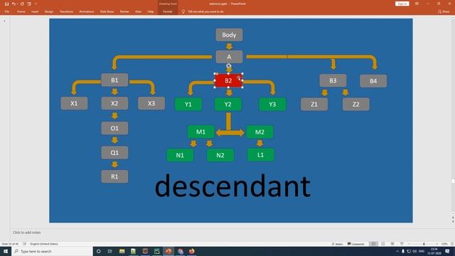This screenshot has height=256, width=455.
Task: Switch to the Design ribbon tab
Action: (49, 11)
